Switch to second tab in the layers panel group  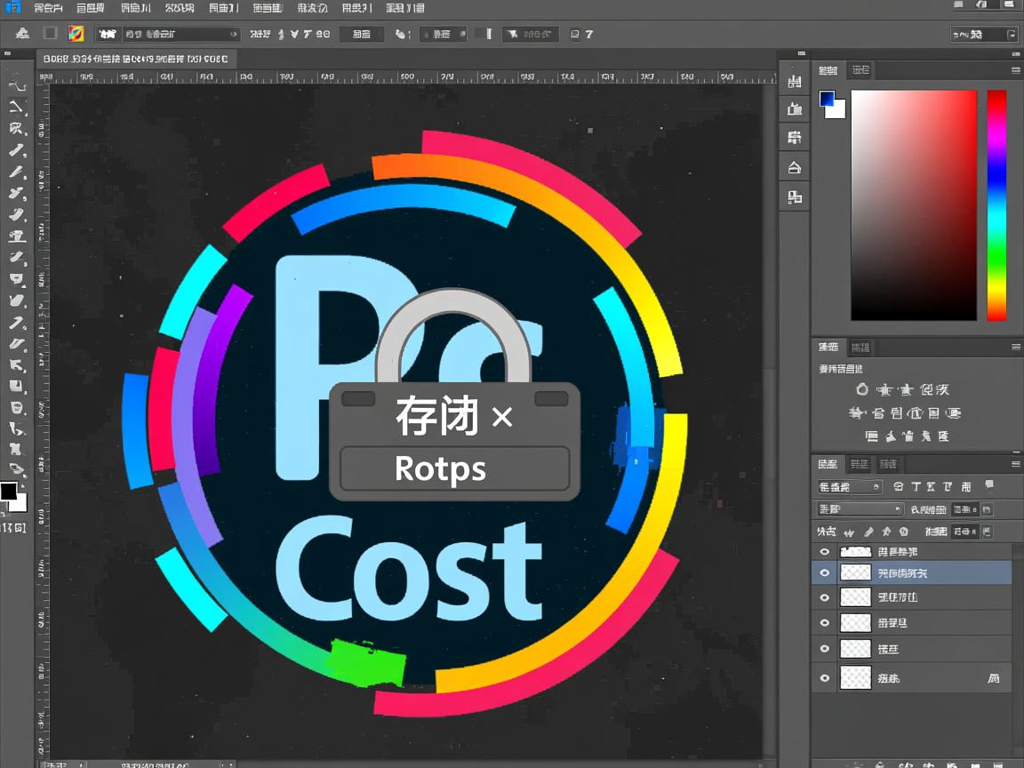click(x=859, y=464)
